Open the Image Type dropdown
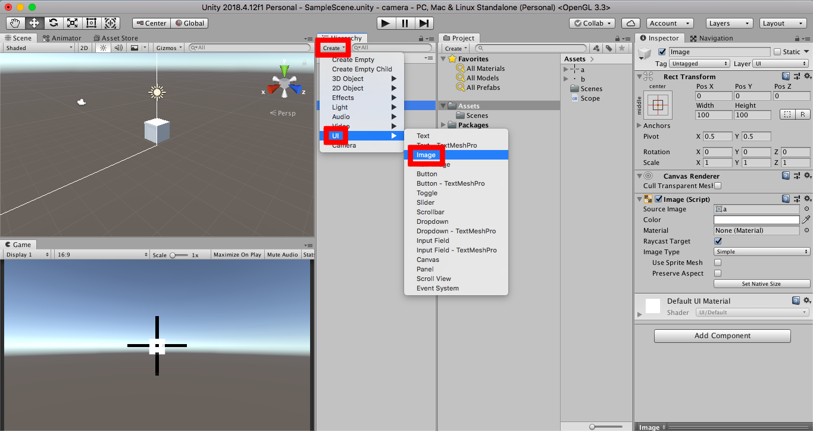Image resolution: width=813 pixels, height=431 pixels. (762, 252)
